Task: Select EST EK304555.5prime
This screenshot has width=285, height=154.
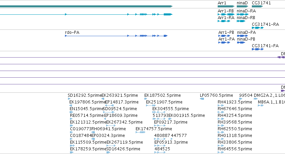Action: [x=170, y=109]
